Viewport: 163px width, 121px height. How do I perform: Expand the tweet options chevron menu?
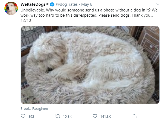point(158,4)
